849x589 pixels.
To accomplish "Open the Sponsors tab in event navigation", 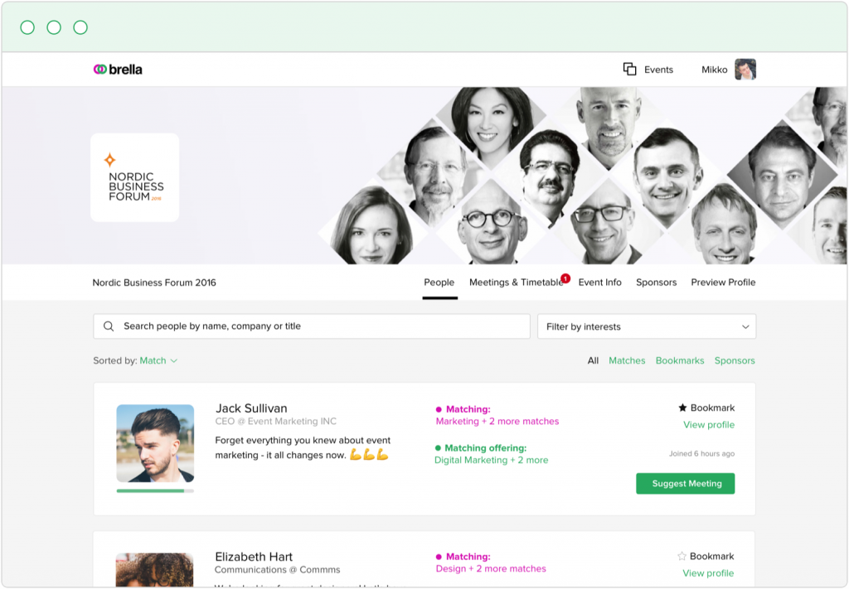I will click(x=657, y=282).
